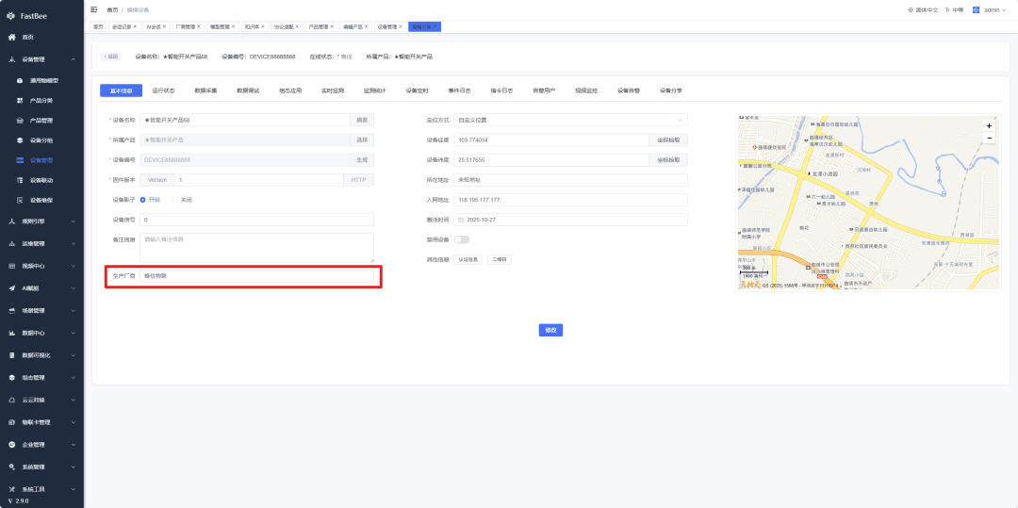Open 产品管理 in the sidebar
The height and width of the screenshot is (508, 1018).
[x=41, y=121]
